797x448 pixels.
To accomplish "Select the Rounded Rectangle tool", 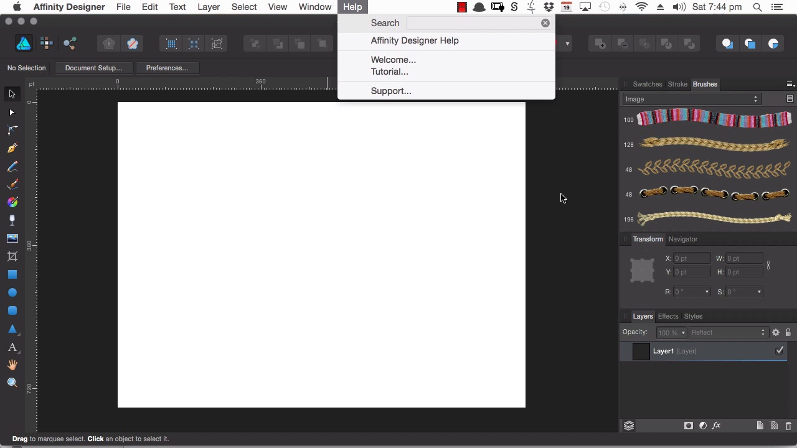I will [x=12, y=310].
